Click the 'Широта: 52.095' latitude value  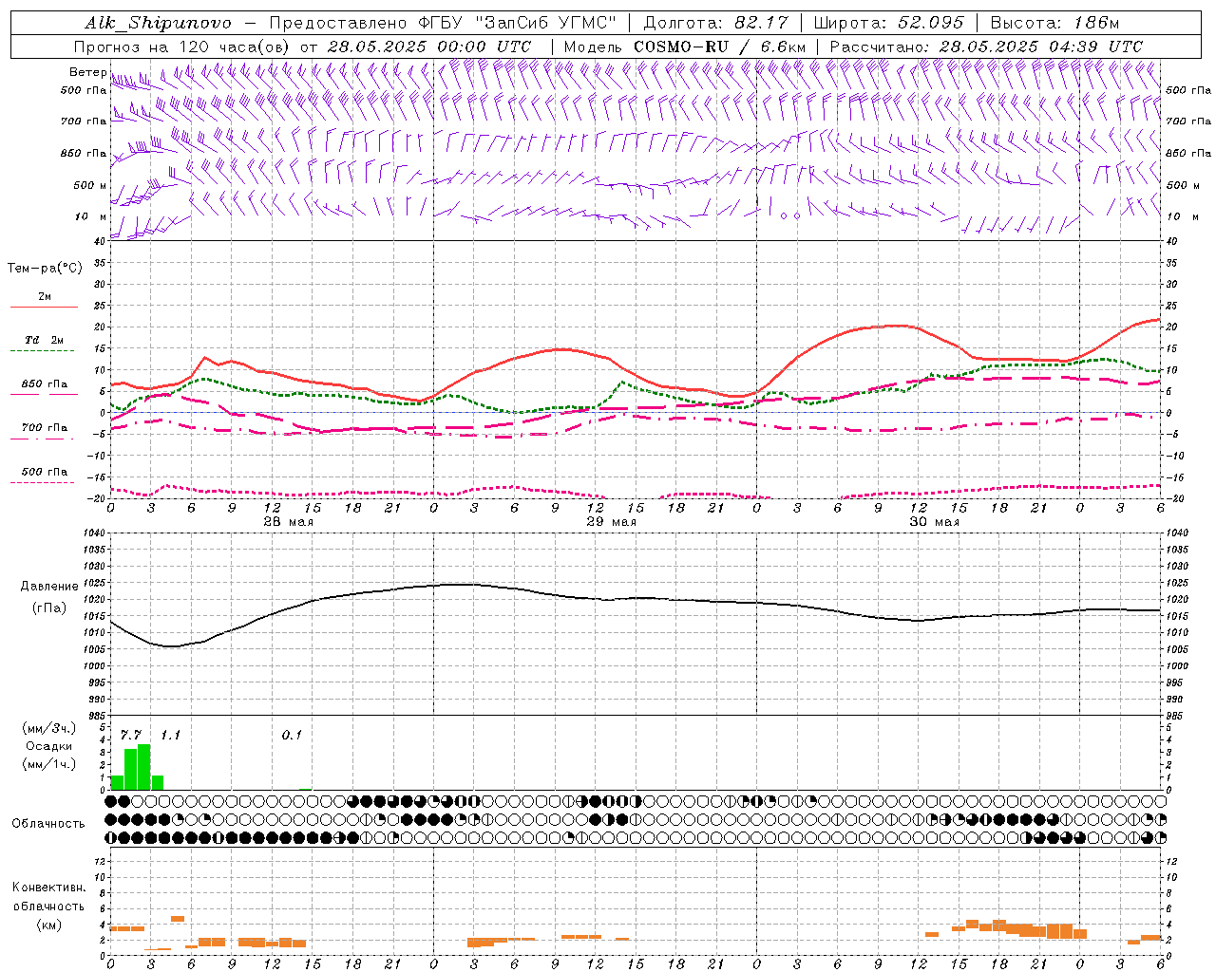(888, 23)
